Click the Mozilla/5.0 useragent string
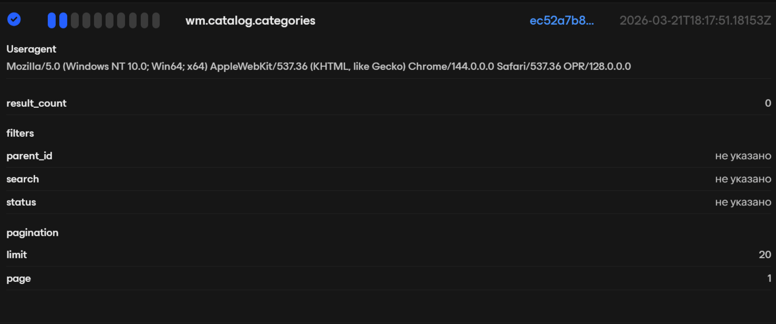Screen dimensions: 776x324 click(318, 66)
